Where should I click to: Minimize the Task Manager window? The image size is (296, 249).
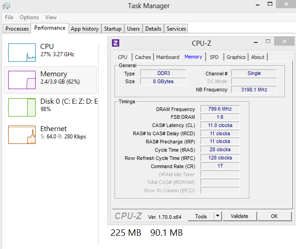(258, 5)
